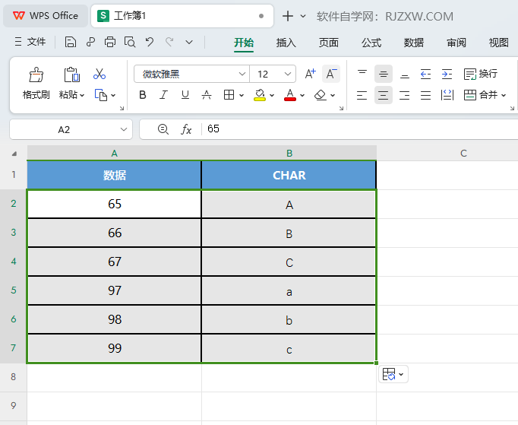Click the Justify alignment icon

coord(425,96)
